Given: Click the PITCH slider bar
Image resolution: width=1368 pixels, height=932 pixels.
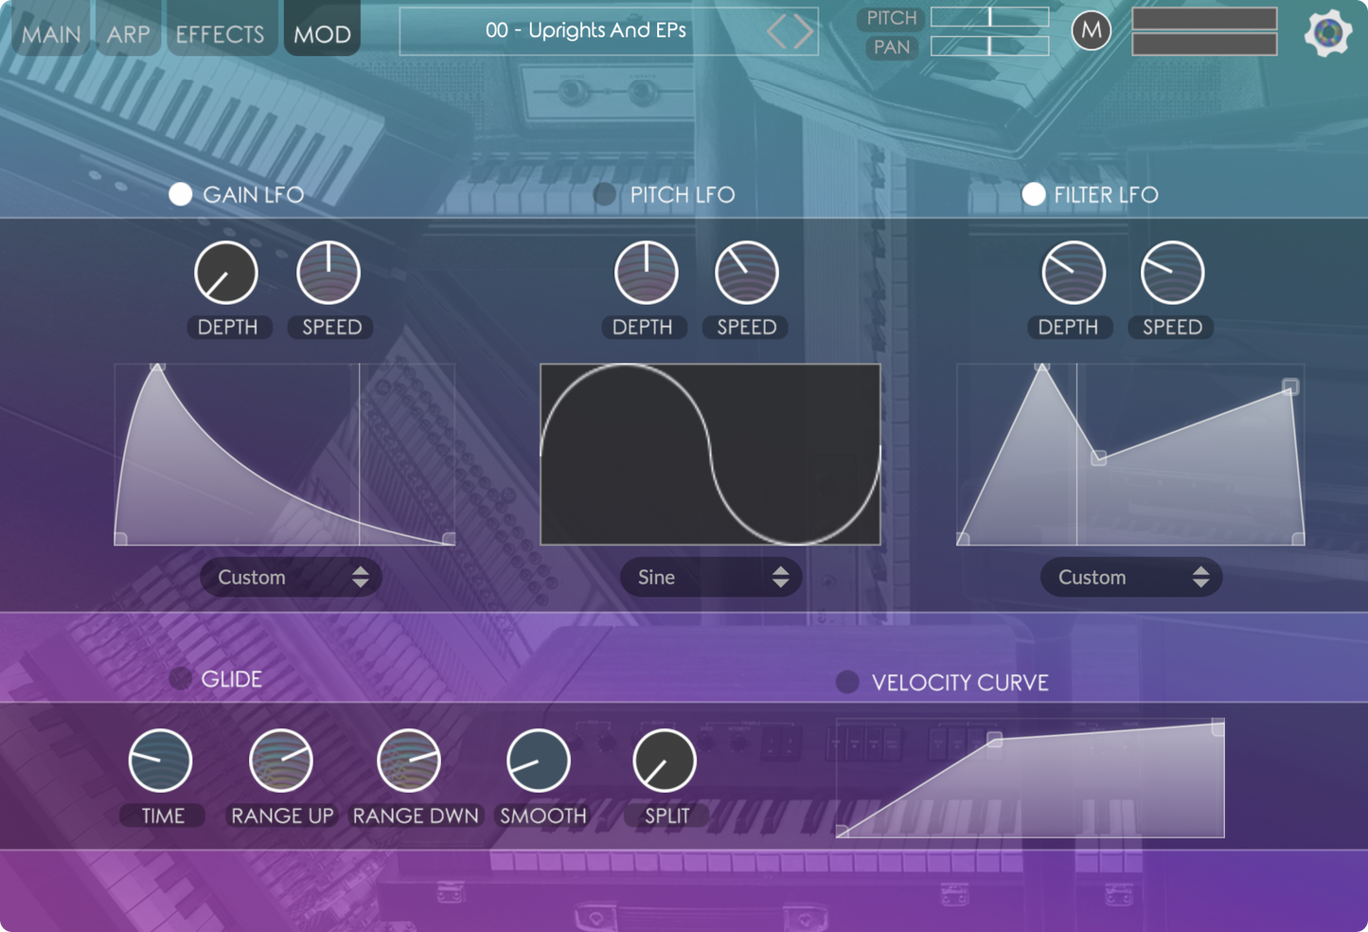Looking at the screenshot, I should (989, 17).
